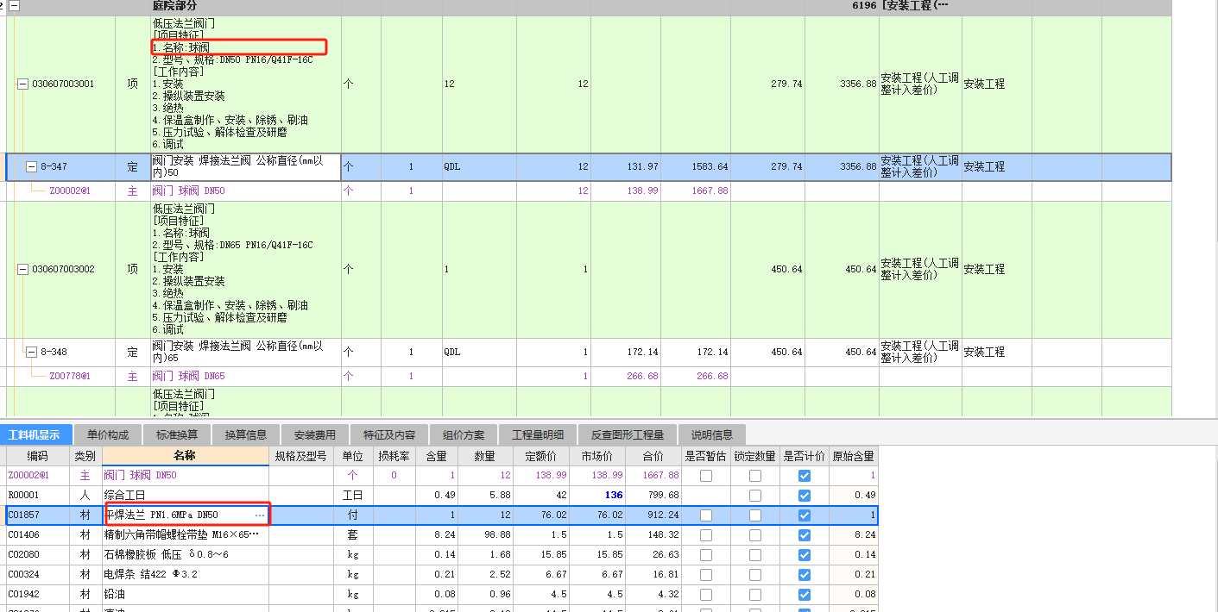Open the 安装费用 tab
The image size is (1218, 612).
pos(315,434)
